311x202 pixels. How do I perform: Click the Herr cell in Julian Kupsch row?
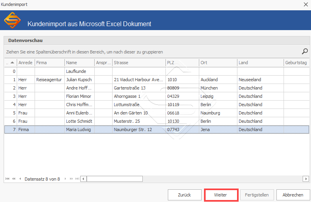tap(26, 80)
